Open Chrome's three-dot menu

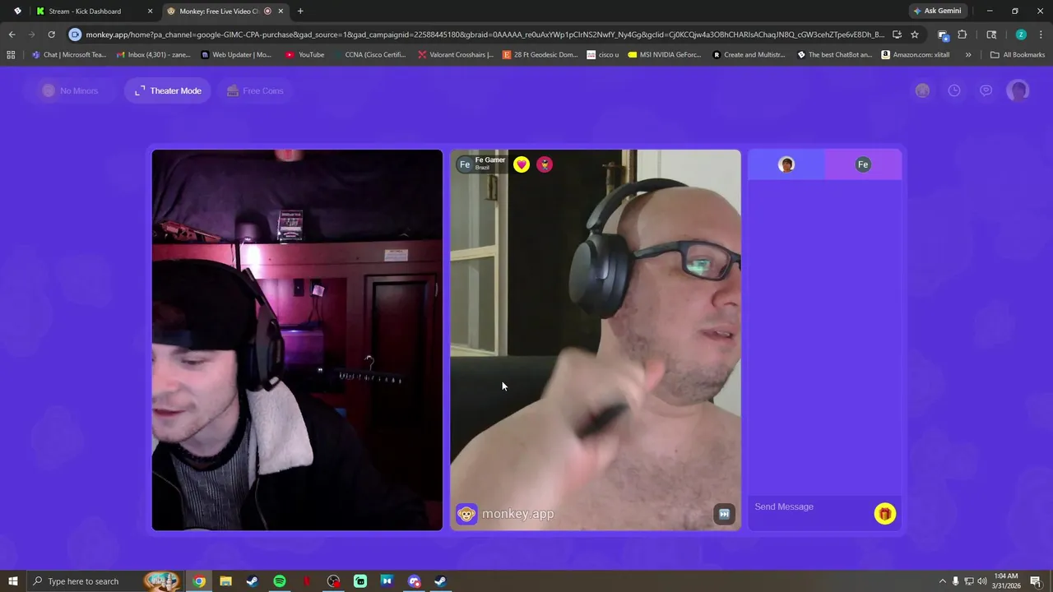(1041, 35)
